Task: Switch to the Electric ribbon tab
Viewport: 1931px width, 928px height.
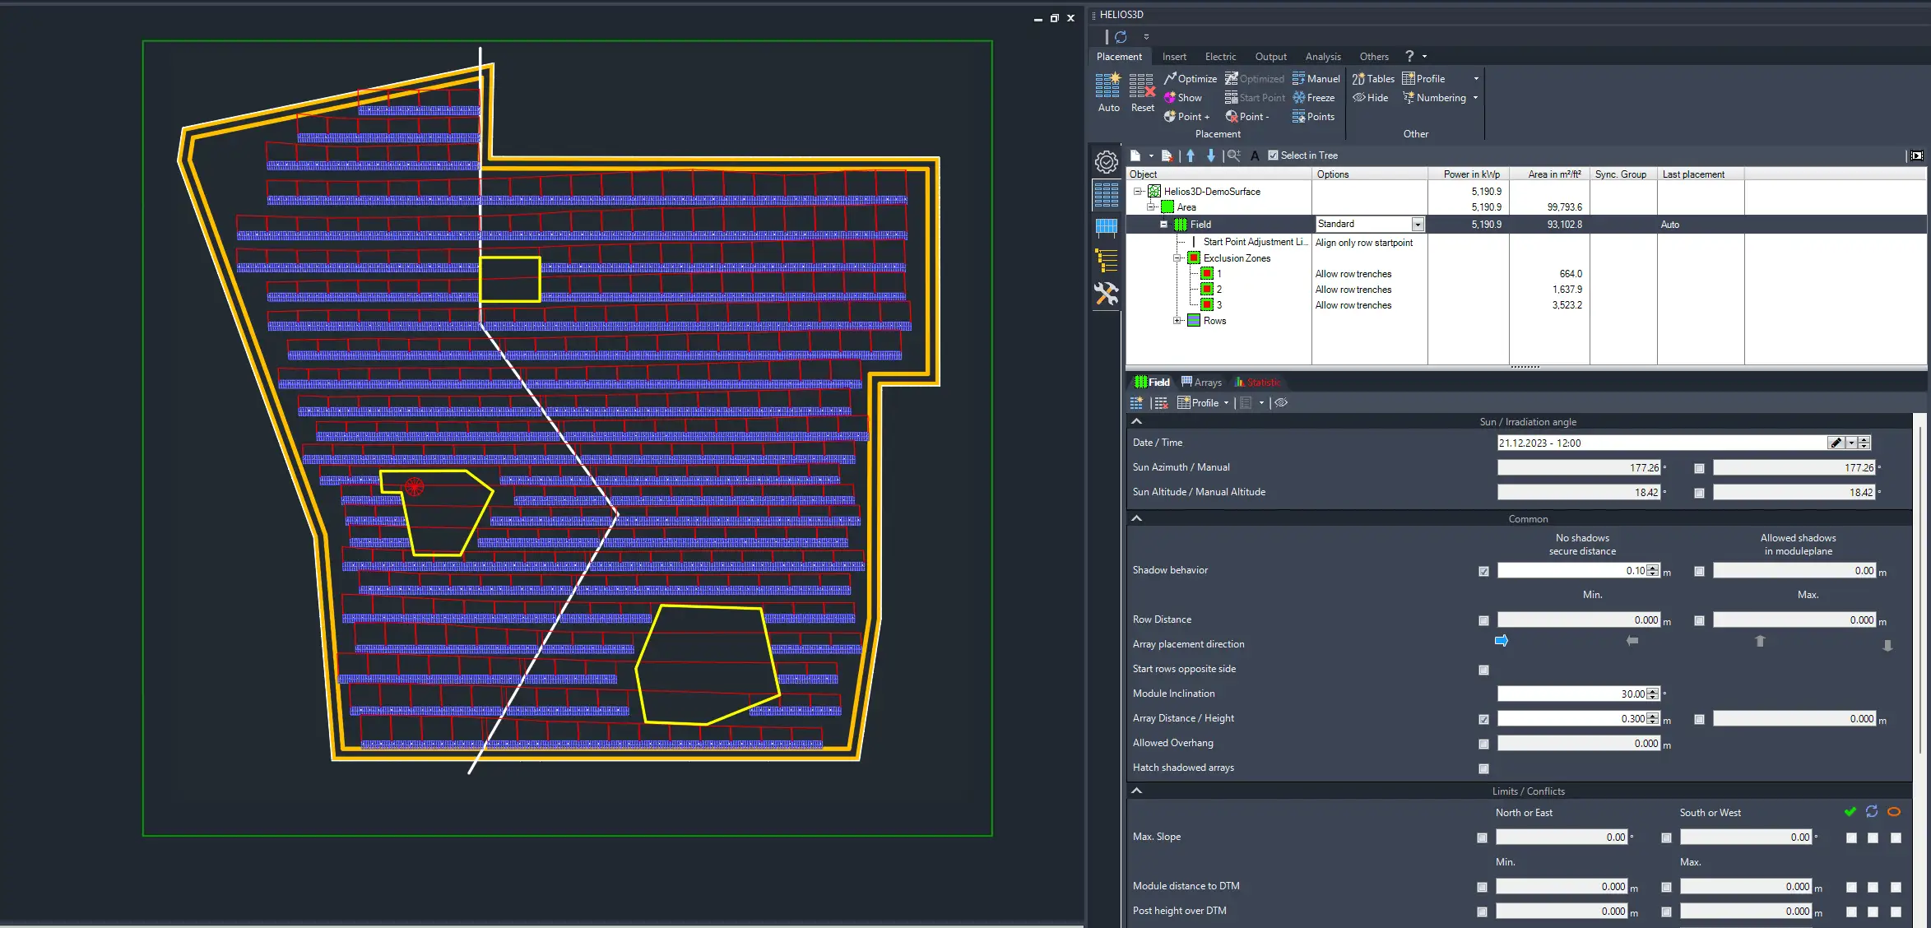Action: [x=1220, y=57]
